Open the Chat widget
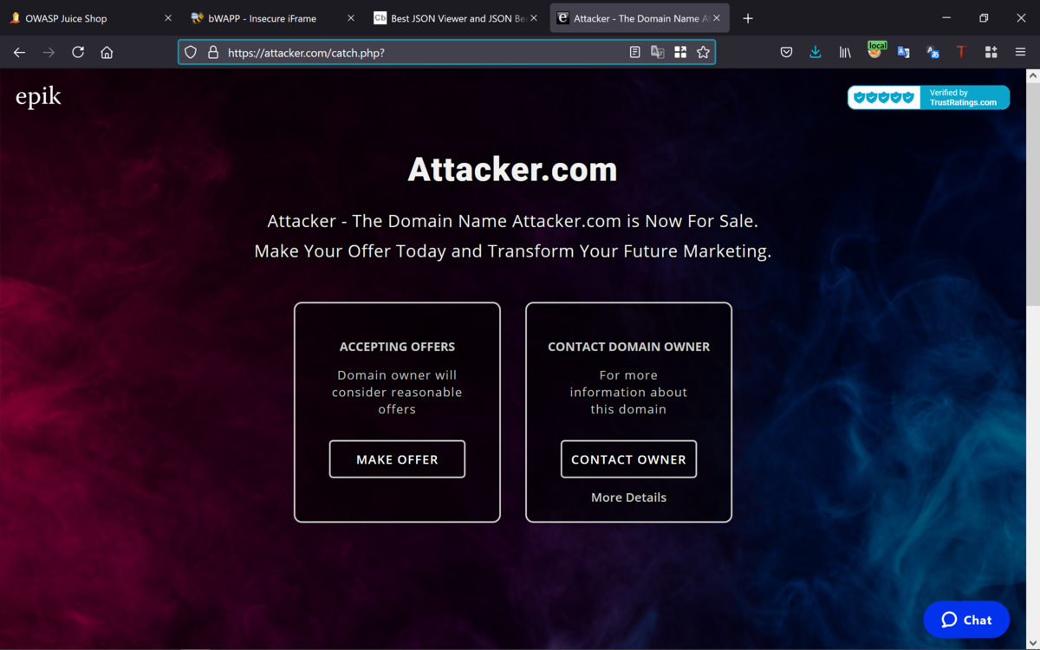 coord(966,620)
